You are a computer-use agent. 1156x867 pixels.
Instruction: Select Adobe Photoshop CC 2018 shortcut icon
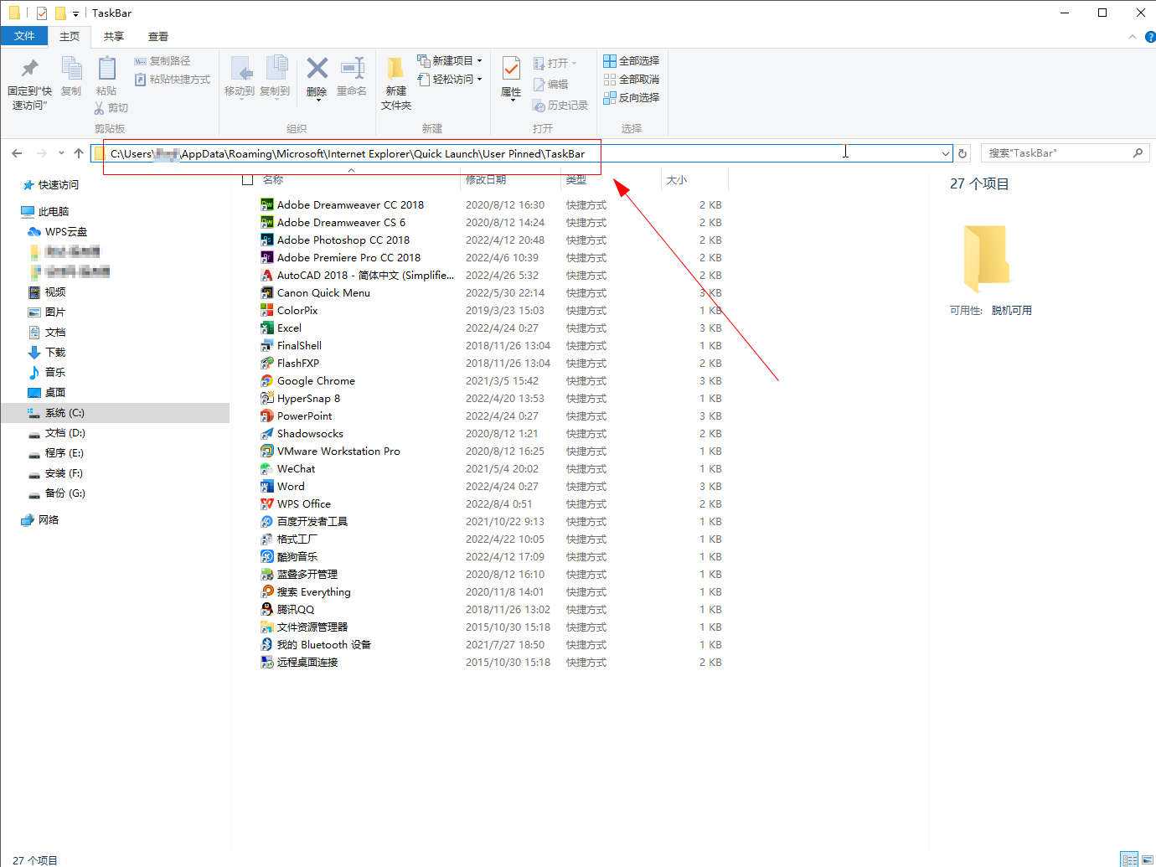click(x=267, y=240)
